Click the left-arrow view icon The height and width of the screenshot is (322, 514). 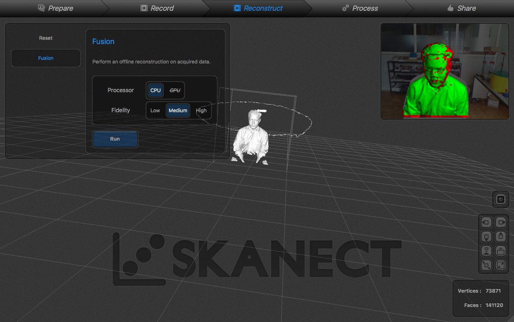486,222
